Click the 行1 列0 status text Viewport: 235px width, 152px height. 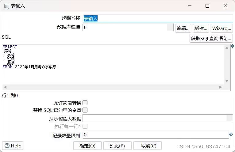10,95
